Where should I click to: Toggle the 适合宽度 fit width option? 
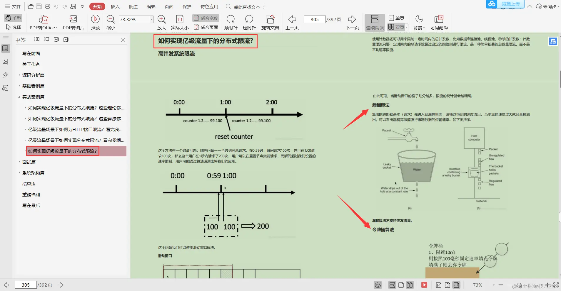[x=206, y=18]
